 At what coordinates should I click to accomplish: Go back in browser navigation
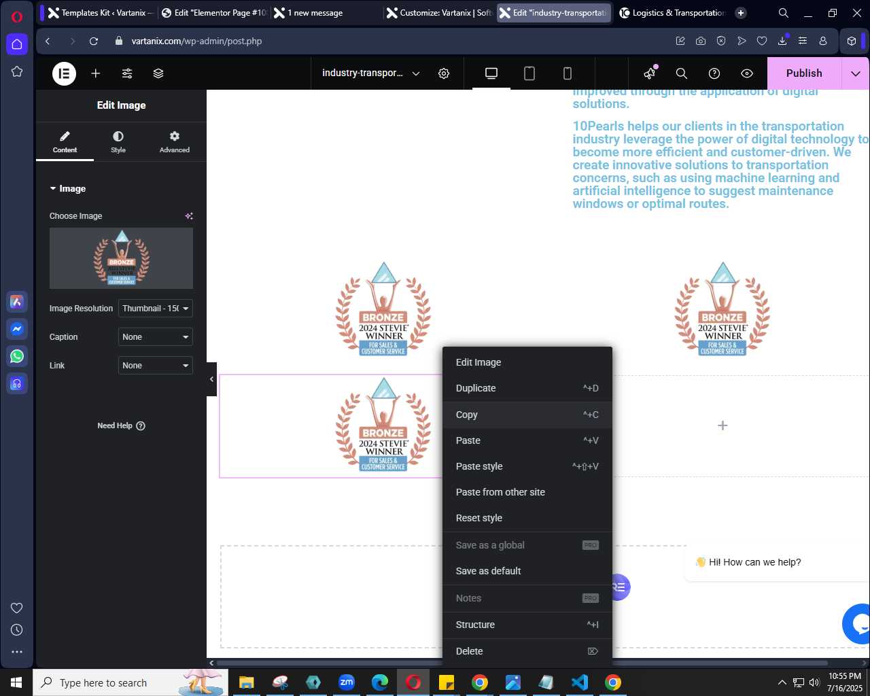point(48,41)
